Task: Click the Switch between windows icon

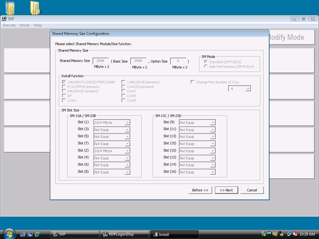Action: pos(30,234)
